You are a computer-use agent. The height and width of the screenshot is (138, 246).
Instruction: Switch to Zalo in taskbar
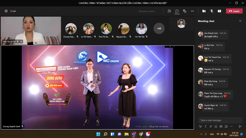[x=148, y=134]
